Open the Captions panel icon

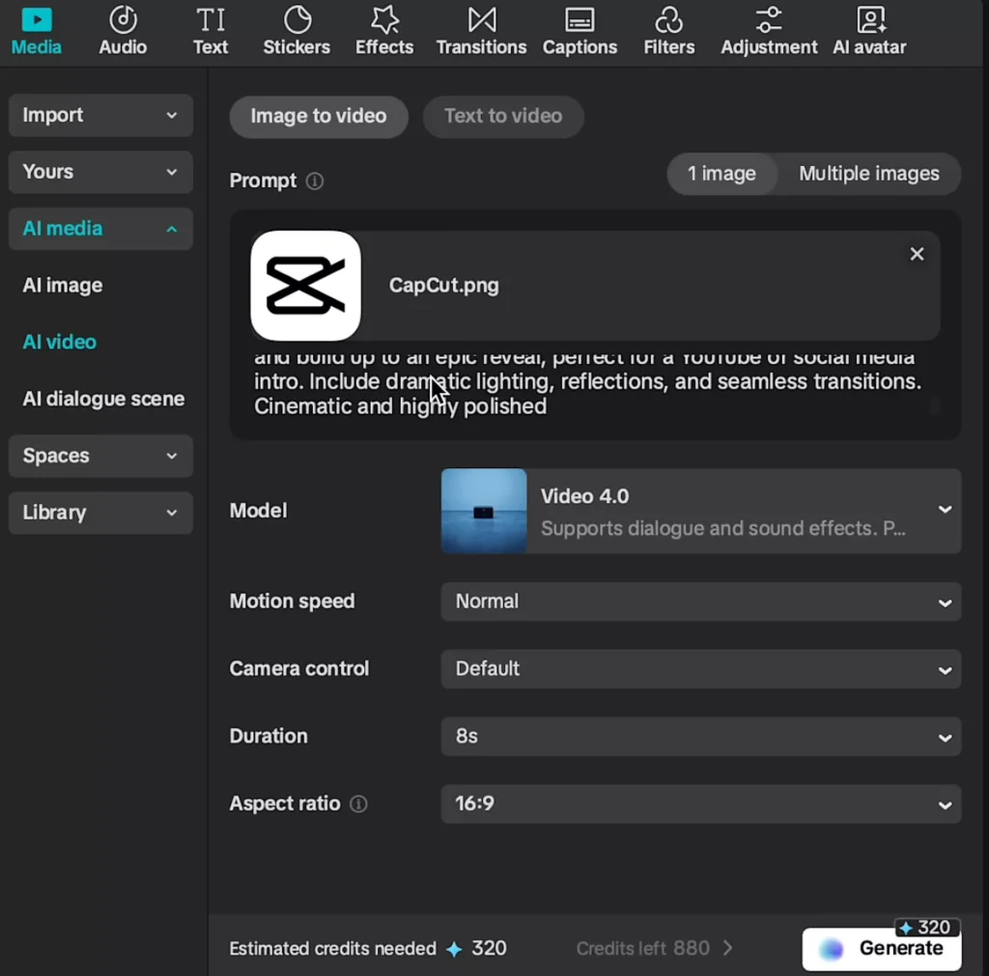(579, 19)
